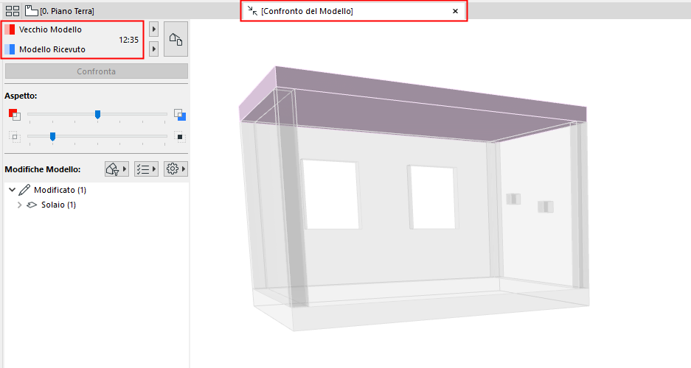Click the solid-fill display icon
The image size is (691, 368).
pos(180,137)
